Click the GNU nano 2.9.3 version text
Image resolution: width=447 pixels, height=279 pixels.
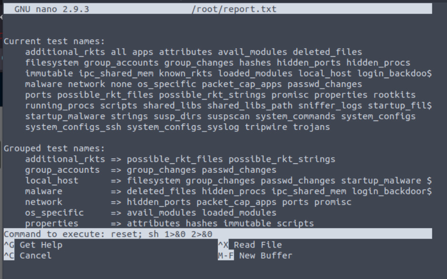pyautogui.click(x=51, y=9)
